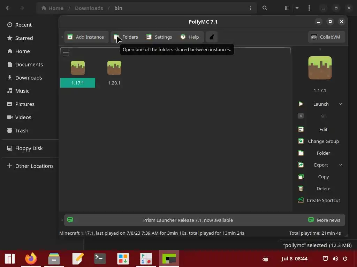
Task: Open the file manager from the taskbar
Action: pos(54,259)
